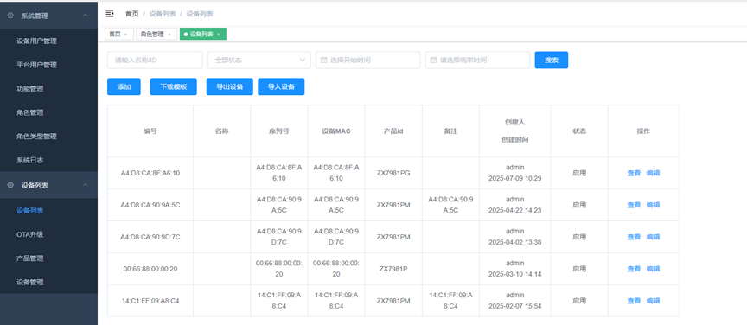Click the 序列号 column header
This screenshot has height=325, width=747.
point(279,131)
